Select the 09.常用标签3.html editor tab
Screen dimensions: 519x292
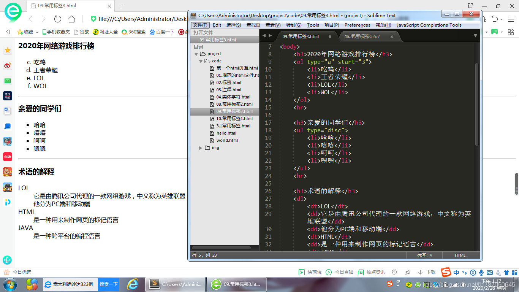click(x=301, y=36)
